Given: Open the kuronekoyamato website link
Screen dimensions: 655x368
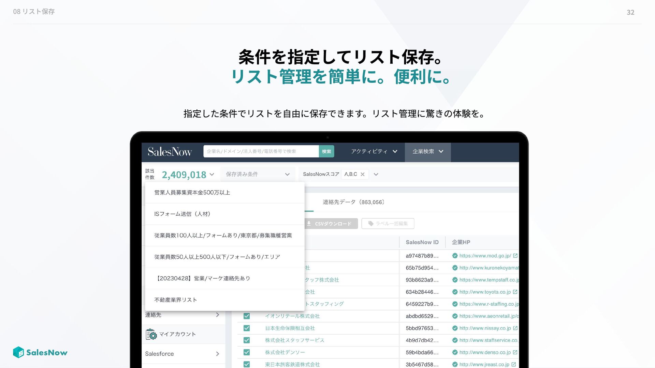Looking at the screenshot, I should (x=489, y=268).
